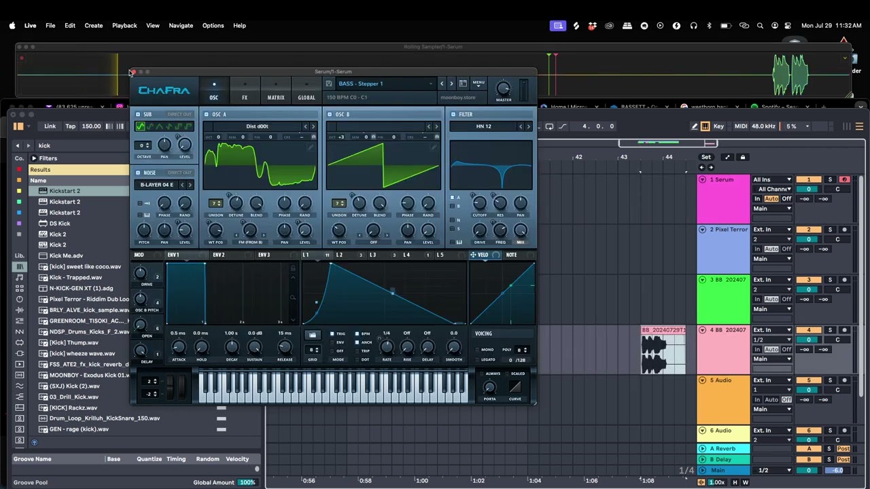Expand the Filters section in browser
This screenshot has width=870, height=489.
[34, 158]
